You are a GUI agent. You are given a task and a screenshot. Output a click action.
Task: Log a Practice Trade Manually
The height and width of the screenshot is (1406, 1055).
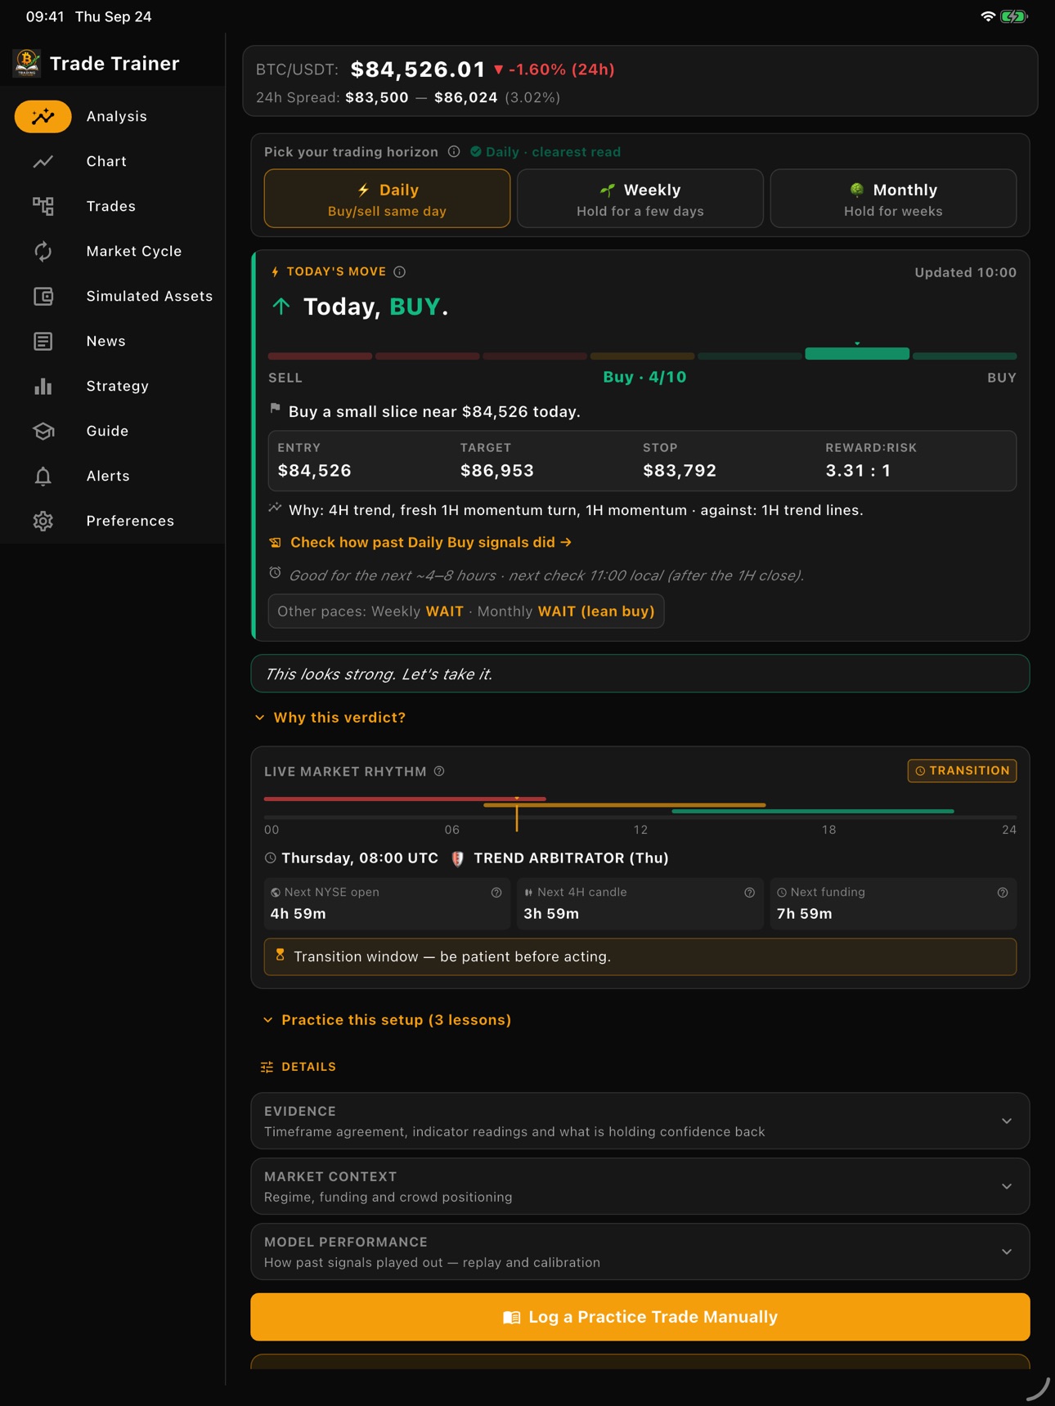tap(640, 1317)
